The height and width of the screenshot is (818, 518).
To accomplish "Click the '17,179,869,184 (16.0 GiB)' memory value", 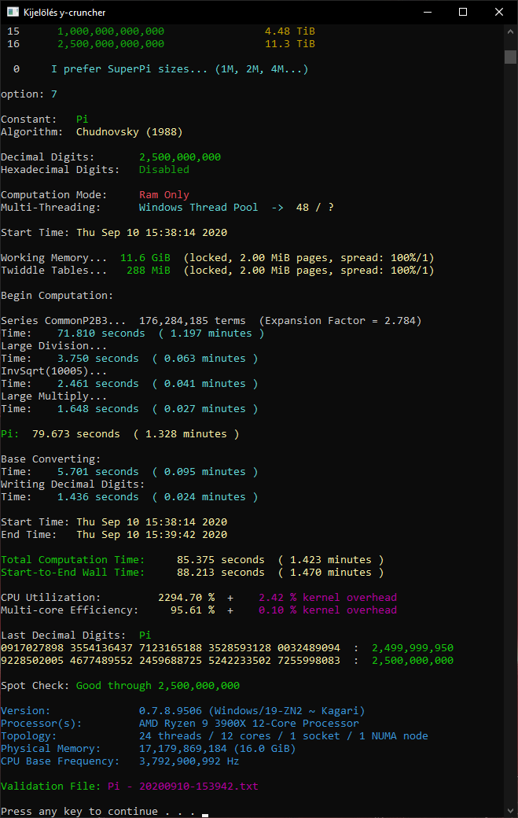I will (x=217, y=748).
